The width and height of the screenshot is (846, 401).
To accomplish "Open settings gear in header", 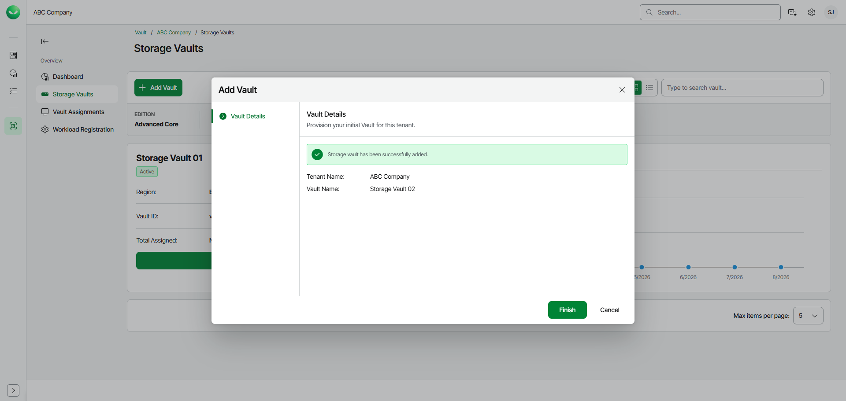I will [x=812, y=12].
